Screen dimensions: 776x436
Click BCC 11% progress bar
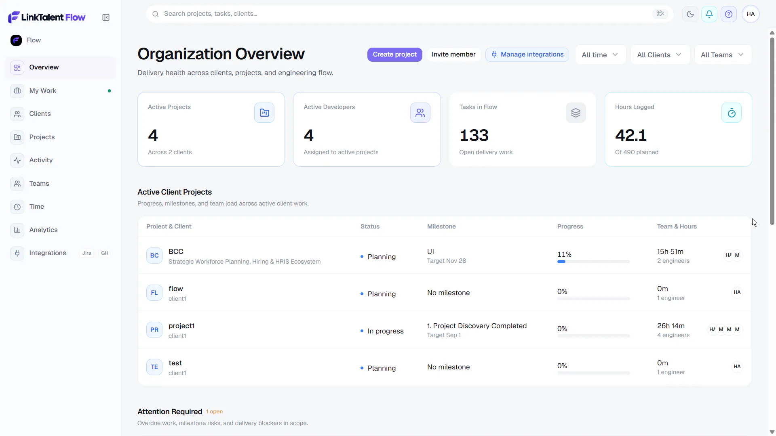pyautogui.click(x=593, y=262)
